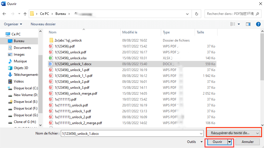The height and width of the screenshot is (148, 264).
Task: Select file 1x(111111)_unlock.pdf
Action: [x=71, y=105]
